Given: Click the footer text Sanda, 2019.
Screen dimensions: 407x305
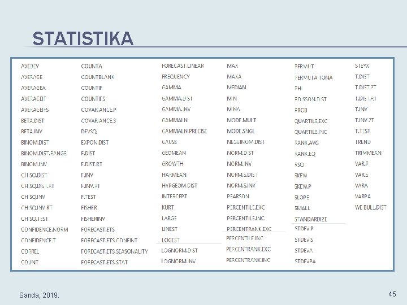Looking at the screenshot, I should (x=39, y=295).
